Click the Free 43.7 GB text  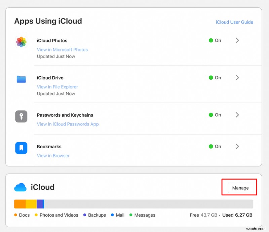(x=203, y=215)
